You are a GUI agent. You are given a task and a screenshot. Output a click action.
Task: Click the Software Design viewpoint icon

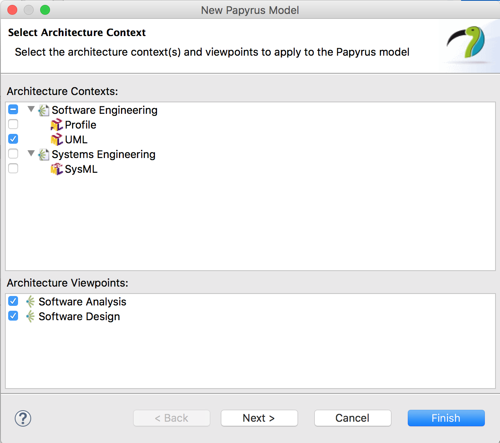click(30, 316)
